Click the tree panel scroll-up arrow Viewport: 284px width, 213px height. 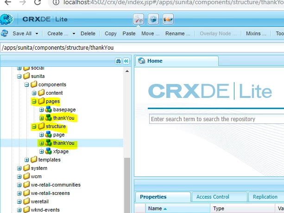click(x=127, y=71)
